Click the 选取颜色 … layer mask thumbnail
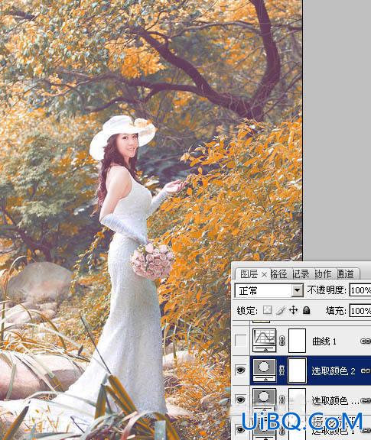371x440 pixels. coord(298,400)
